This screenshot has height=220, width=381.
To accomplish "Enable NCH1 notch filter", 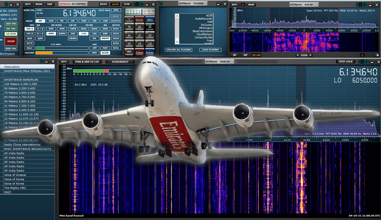I will 116,29.
